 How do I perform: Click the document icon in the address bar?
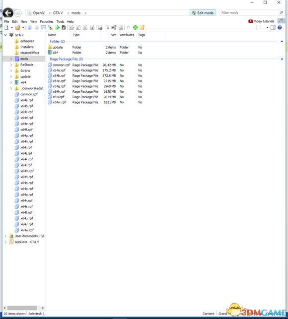pyautogui.click(x=29, y=13)
